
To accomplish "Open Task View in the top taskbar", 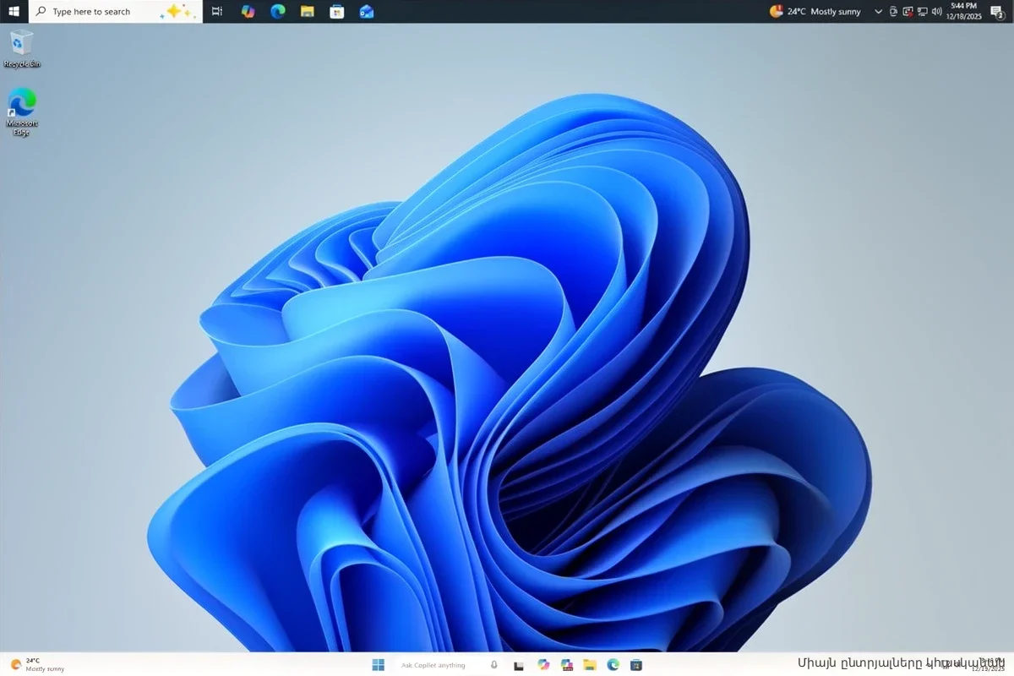I will tap(217, 11).
